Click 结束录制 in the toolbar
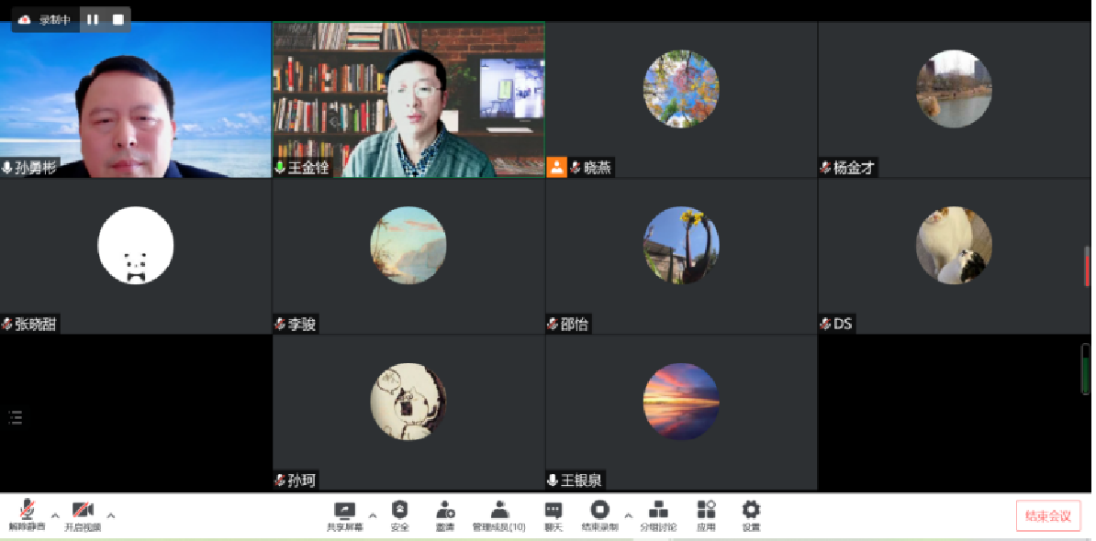 pyautogui.click(x=599, y=514)
